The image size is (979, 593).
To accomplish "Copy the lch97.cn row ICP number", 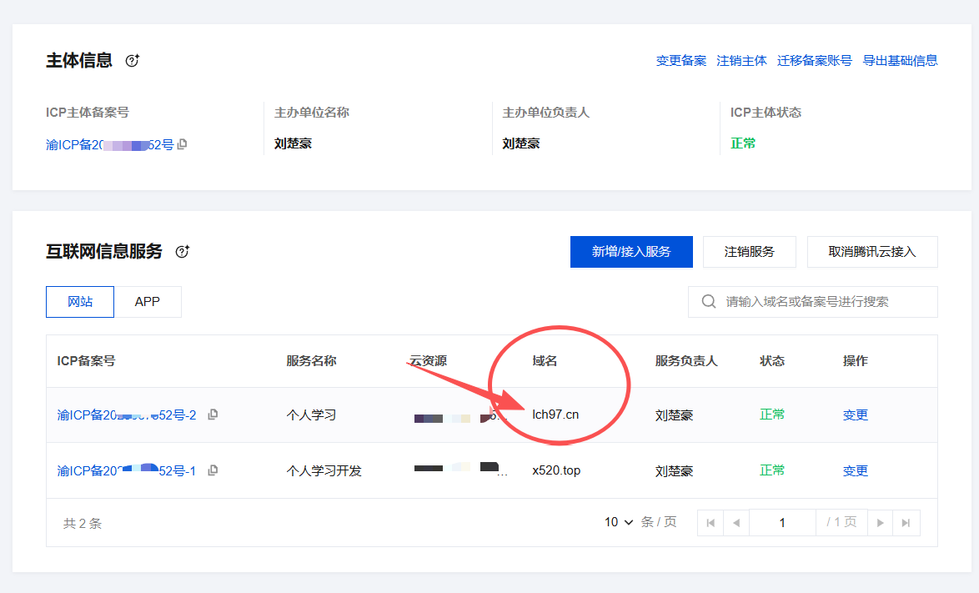I will pyautogui.click(x=213, y=415).
